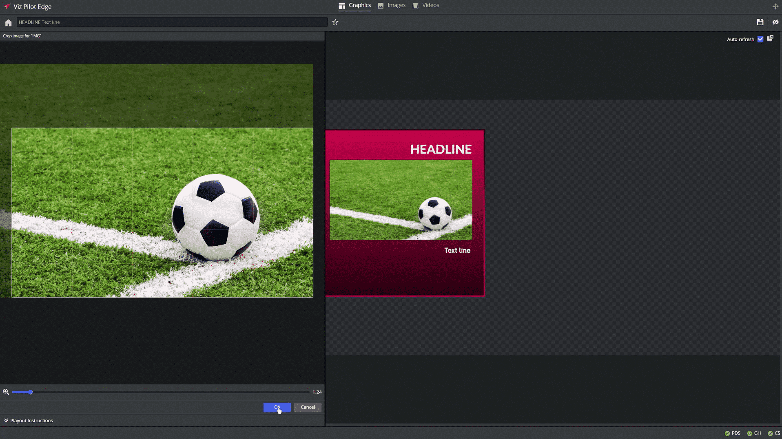The width and height of the screenshot is (782, 439).
Task: Cancel the image crop
Action: point(308,407)
